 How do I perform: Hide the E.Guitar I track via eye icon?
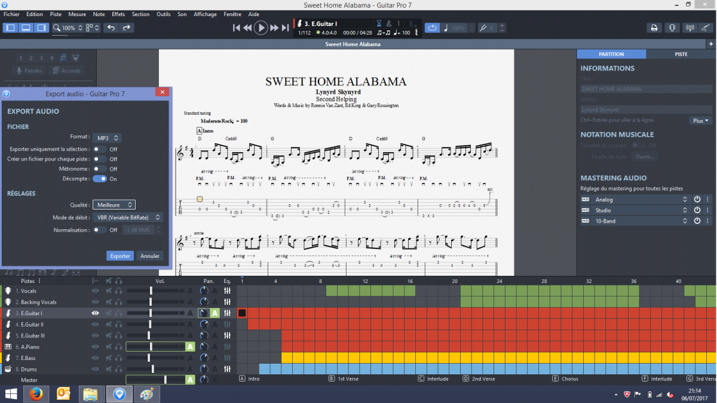(95, 313)
